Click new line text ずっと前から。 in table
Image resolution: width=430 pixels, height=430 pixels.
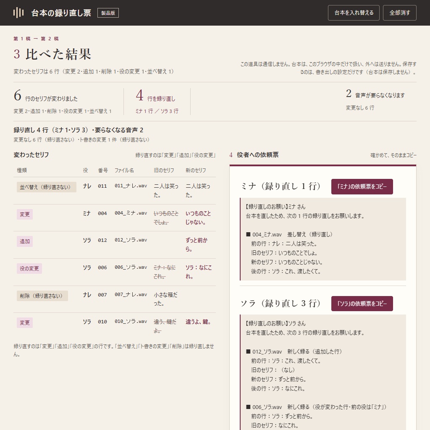tap(197, 245)
